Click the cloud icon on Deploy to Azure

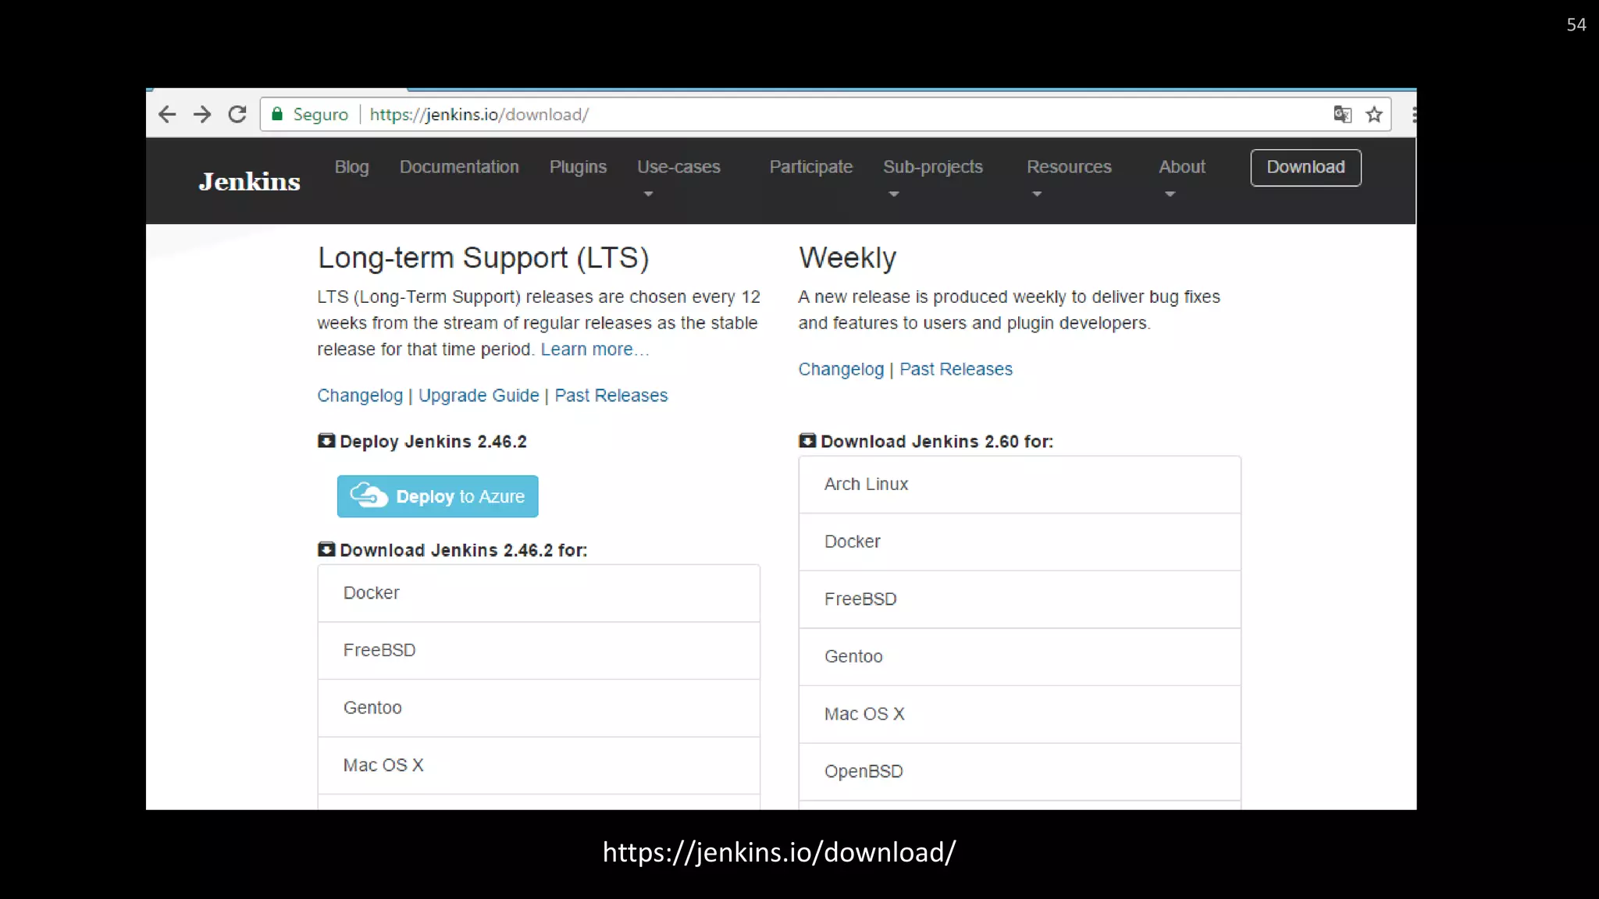pos(369,496)
